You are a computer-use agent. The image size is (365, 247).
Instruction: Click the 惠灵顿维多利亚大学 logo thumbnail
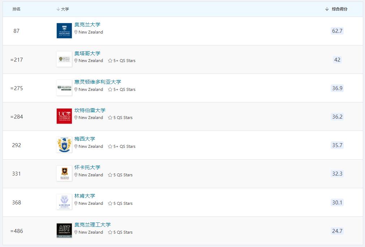click(64, 88)
